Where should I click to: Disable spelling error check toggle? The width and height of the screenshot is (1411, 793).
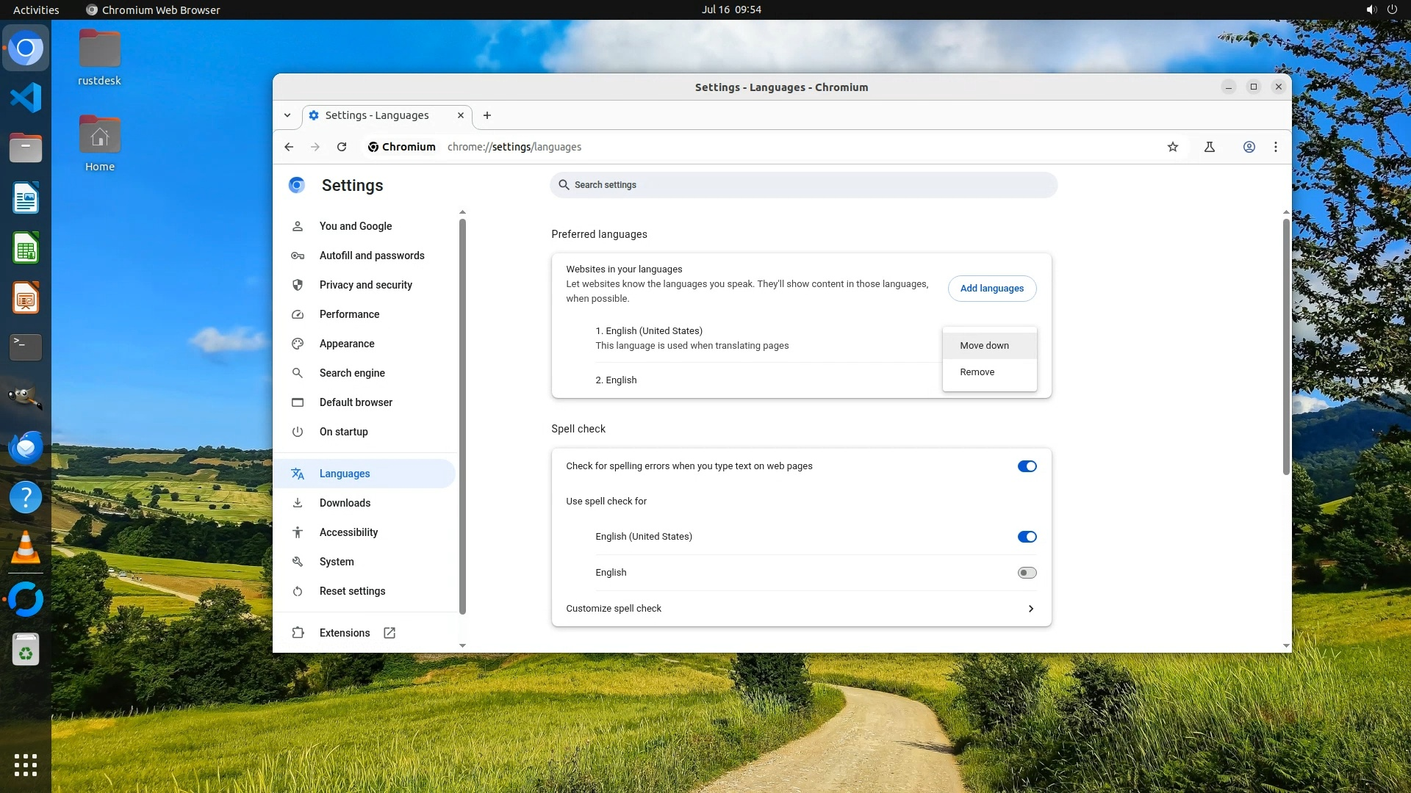click(1027, 466)
